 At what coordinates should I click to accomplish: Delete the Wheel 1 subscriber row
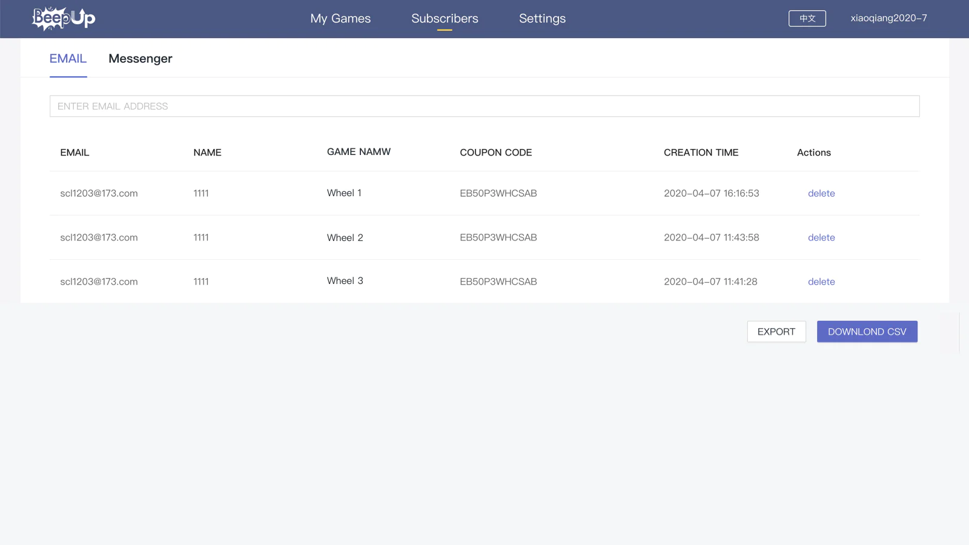click(821, 193)
